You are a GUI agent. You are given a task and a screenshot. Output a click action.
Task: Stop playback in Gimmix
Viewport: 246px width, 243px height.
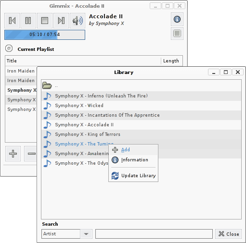(x=45, y=21)
